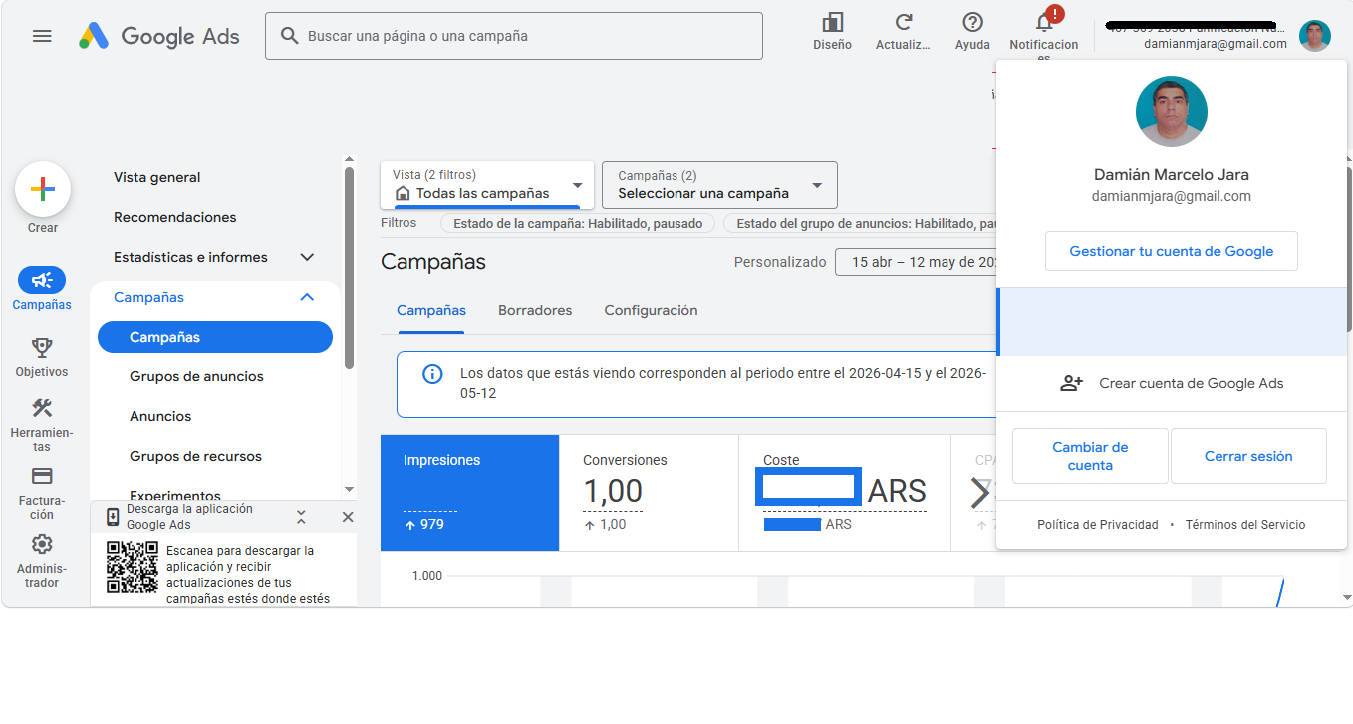The image size is (1353, 724).
Task: Click the campaign status filter chip
Action: tap(578, 224)
